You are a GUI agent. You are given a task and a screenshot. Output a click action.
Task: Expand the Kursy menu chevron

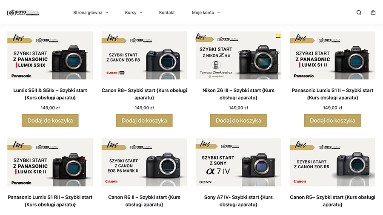(x=141, y=13)
